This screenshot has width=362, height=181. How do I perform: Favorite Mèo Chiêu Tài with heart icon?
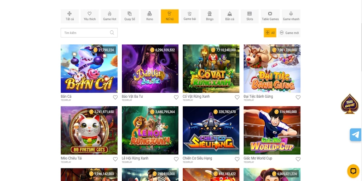click(x=115, y=159)
